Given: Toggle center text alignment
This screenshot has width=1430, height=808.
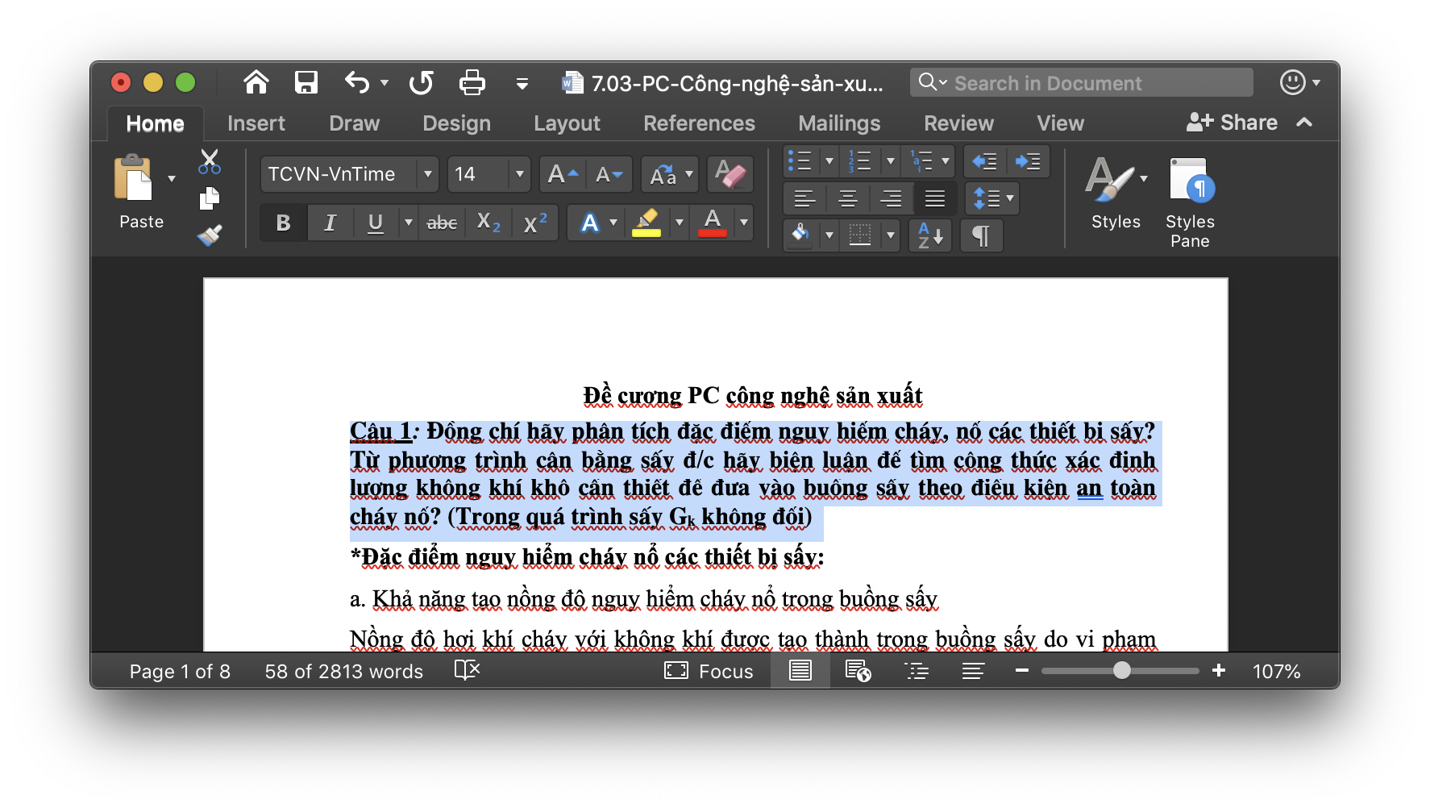Looking at the screenshot, I should coord(847,198).
